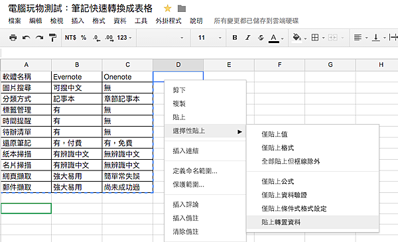Viewport: 398px width, 242px height.
Task: Choose 複製 in context menu
Action: click(206, 103)
